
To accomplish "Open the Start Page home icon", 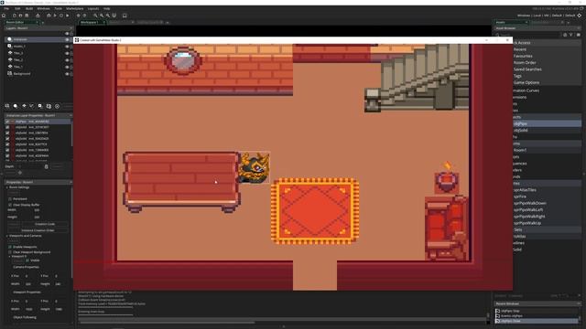I will click(4, 16).
